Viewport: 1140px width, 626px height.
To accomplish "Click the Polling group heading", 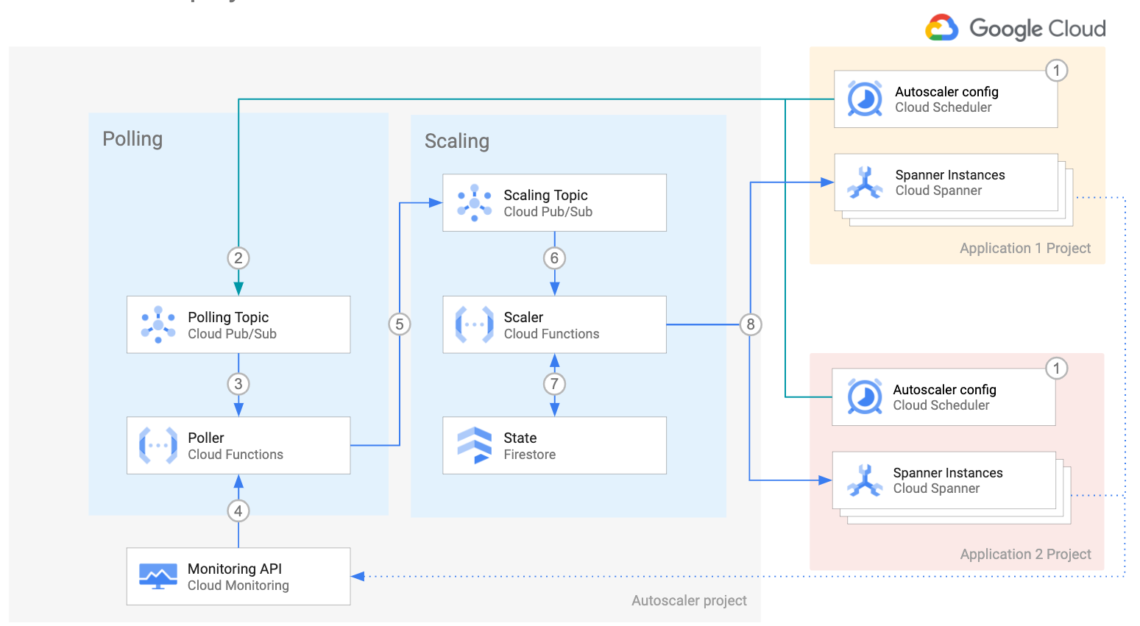I will 132,139.
